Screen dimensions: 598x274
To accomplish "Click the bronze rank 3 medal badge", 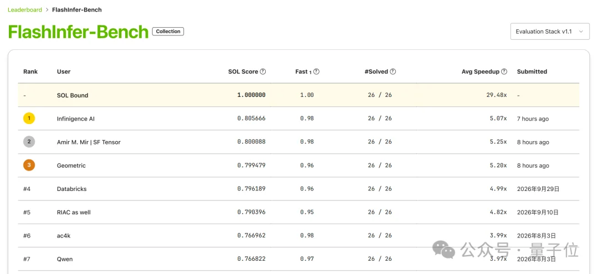I will pos(29,166).
